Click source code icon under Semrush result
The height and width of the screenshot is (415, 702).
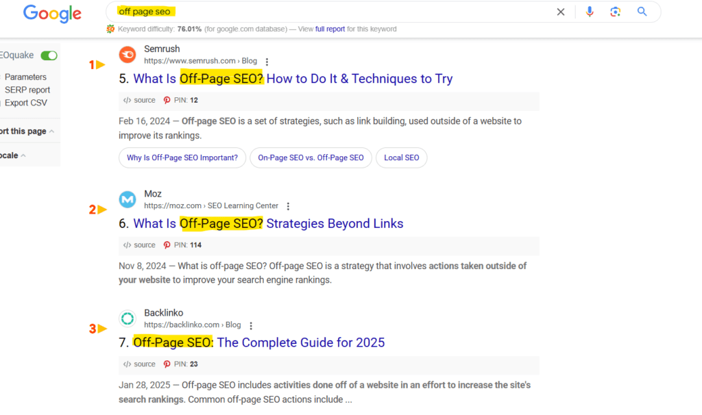(127, 100)
